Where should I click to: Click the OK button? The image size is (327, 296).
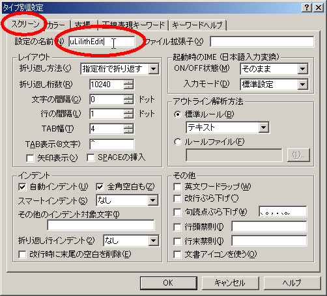pyautogui.click(x=169, y=283)
